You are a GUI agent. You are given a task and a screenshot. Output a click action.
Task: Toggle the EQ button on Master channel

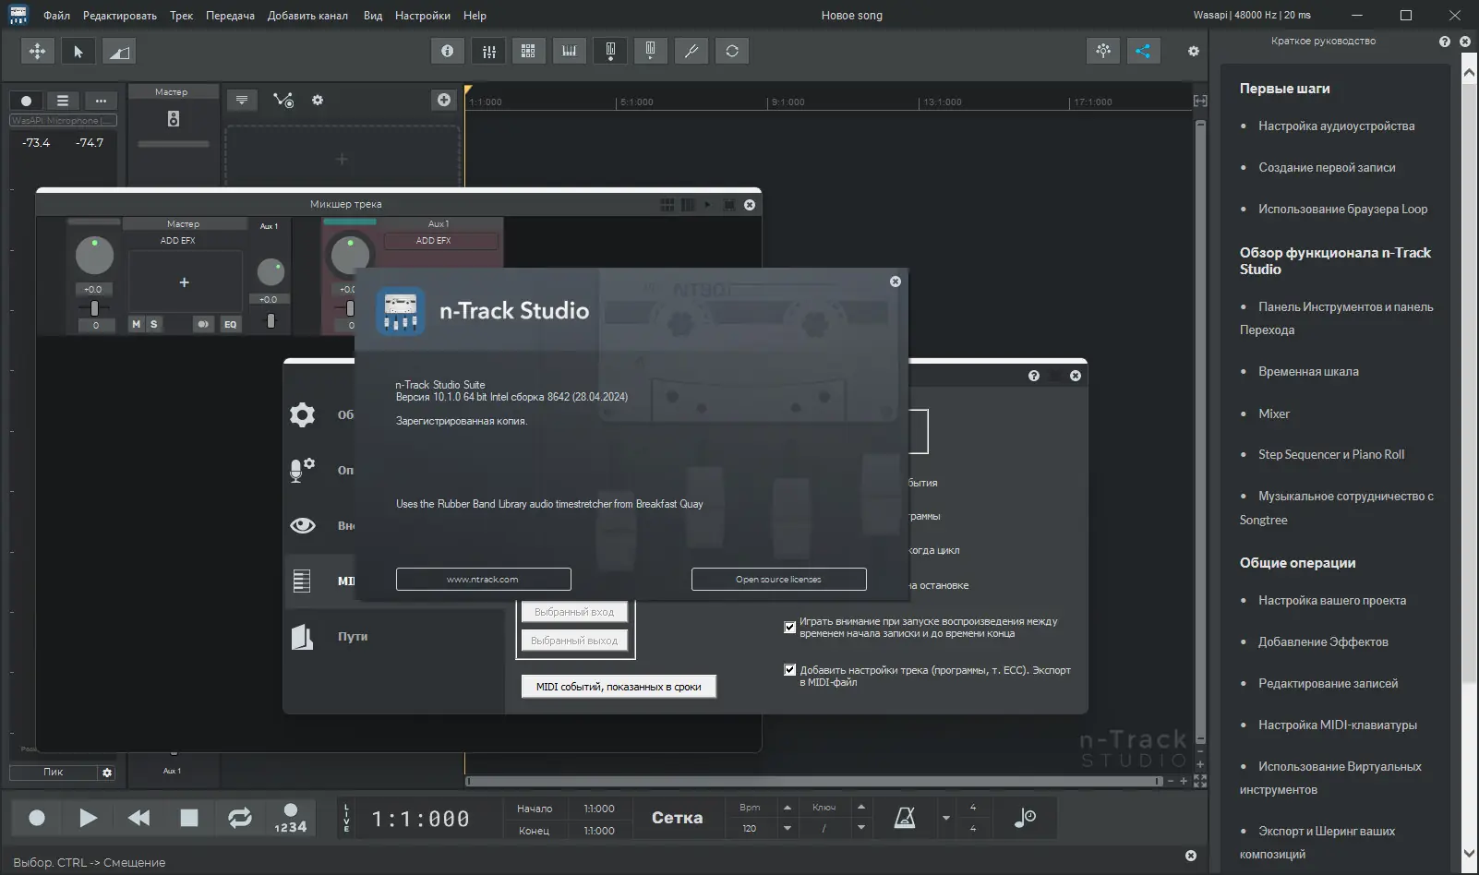(230, 324)
